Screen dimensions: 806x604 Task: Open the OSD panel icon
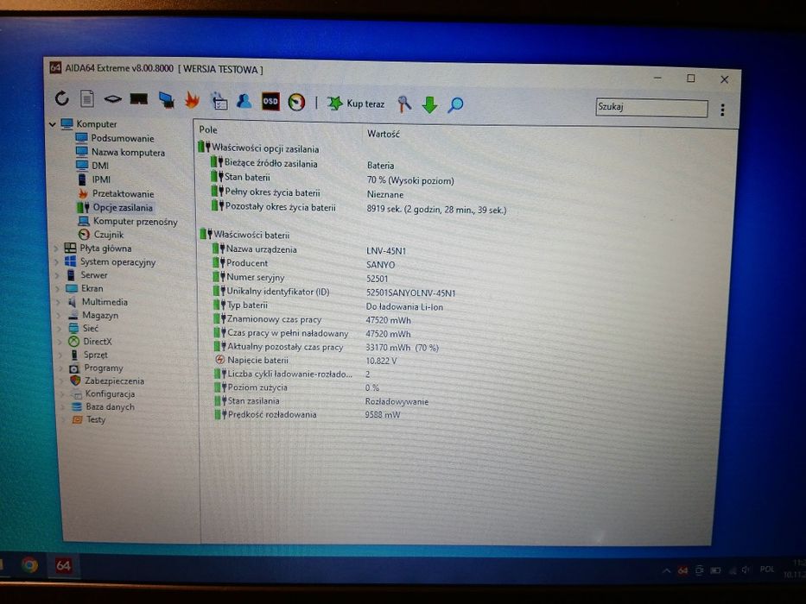click(270, 101)
